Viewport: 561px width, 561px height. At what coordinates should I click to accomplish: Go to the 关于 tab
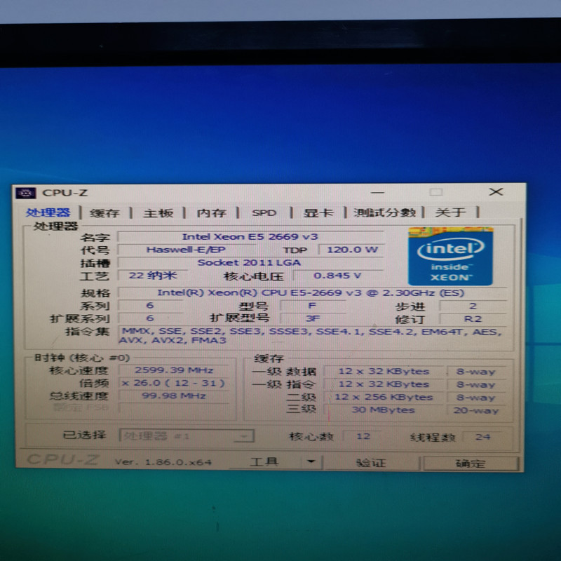(450, 213)
